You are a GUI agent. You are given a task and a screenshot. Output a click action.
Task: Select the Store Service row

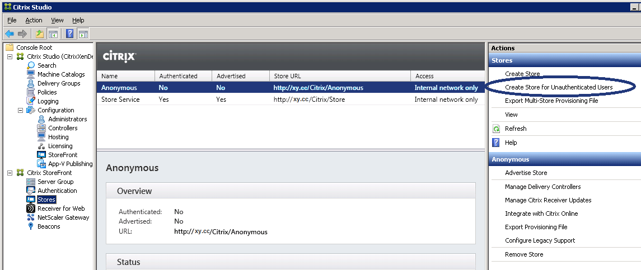(x=120, y=100)
